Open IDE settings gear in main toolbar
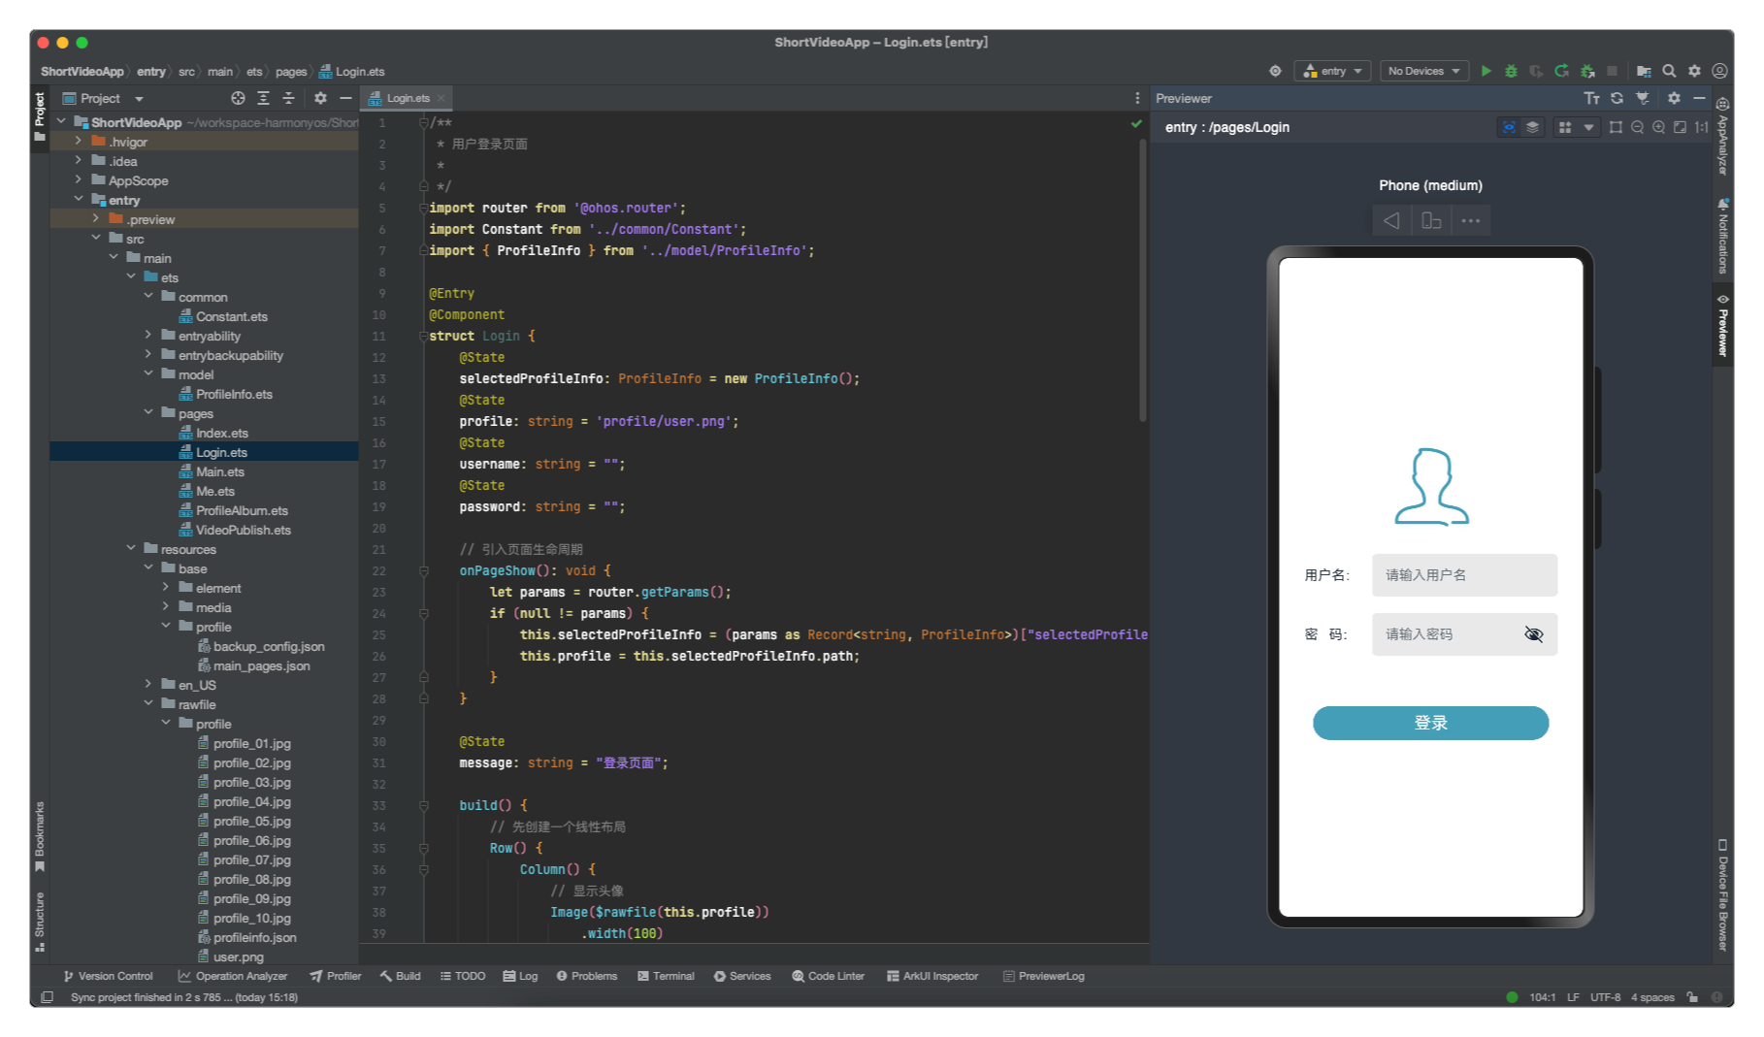The width and height of the screenshot is (1764, 1037). [1694, 71]
